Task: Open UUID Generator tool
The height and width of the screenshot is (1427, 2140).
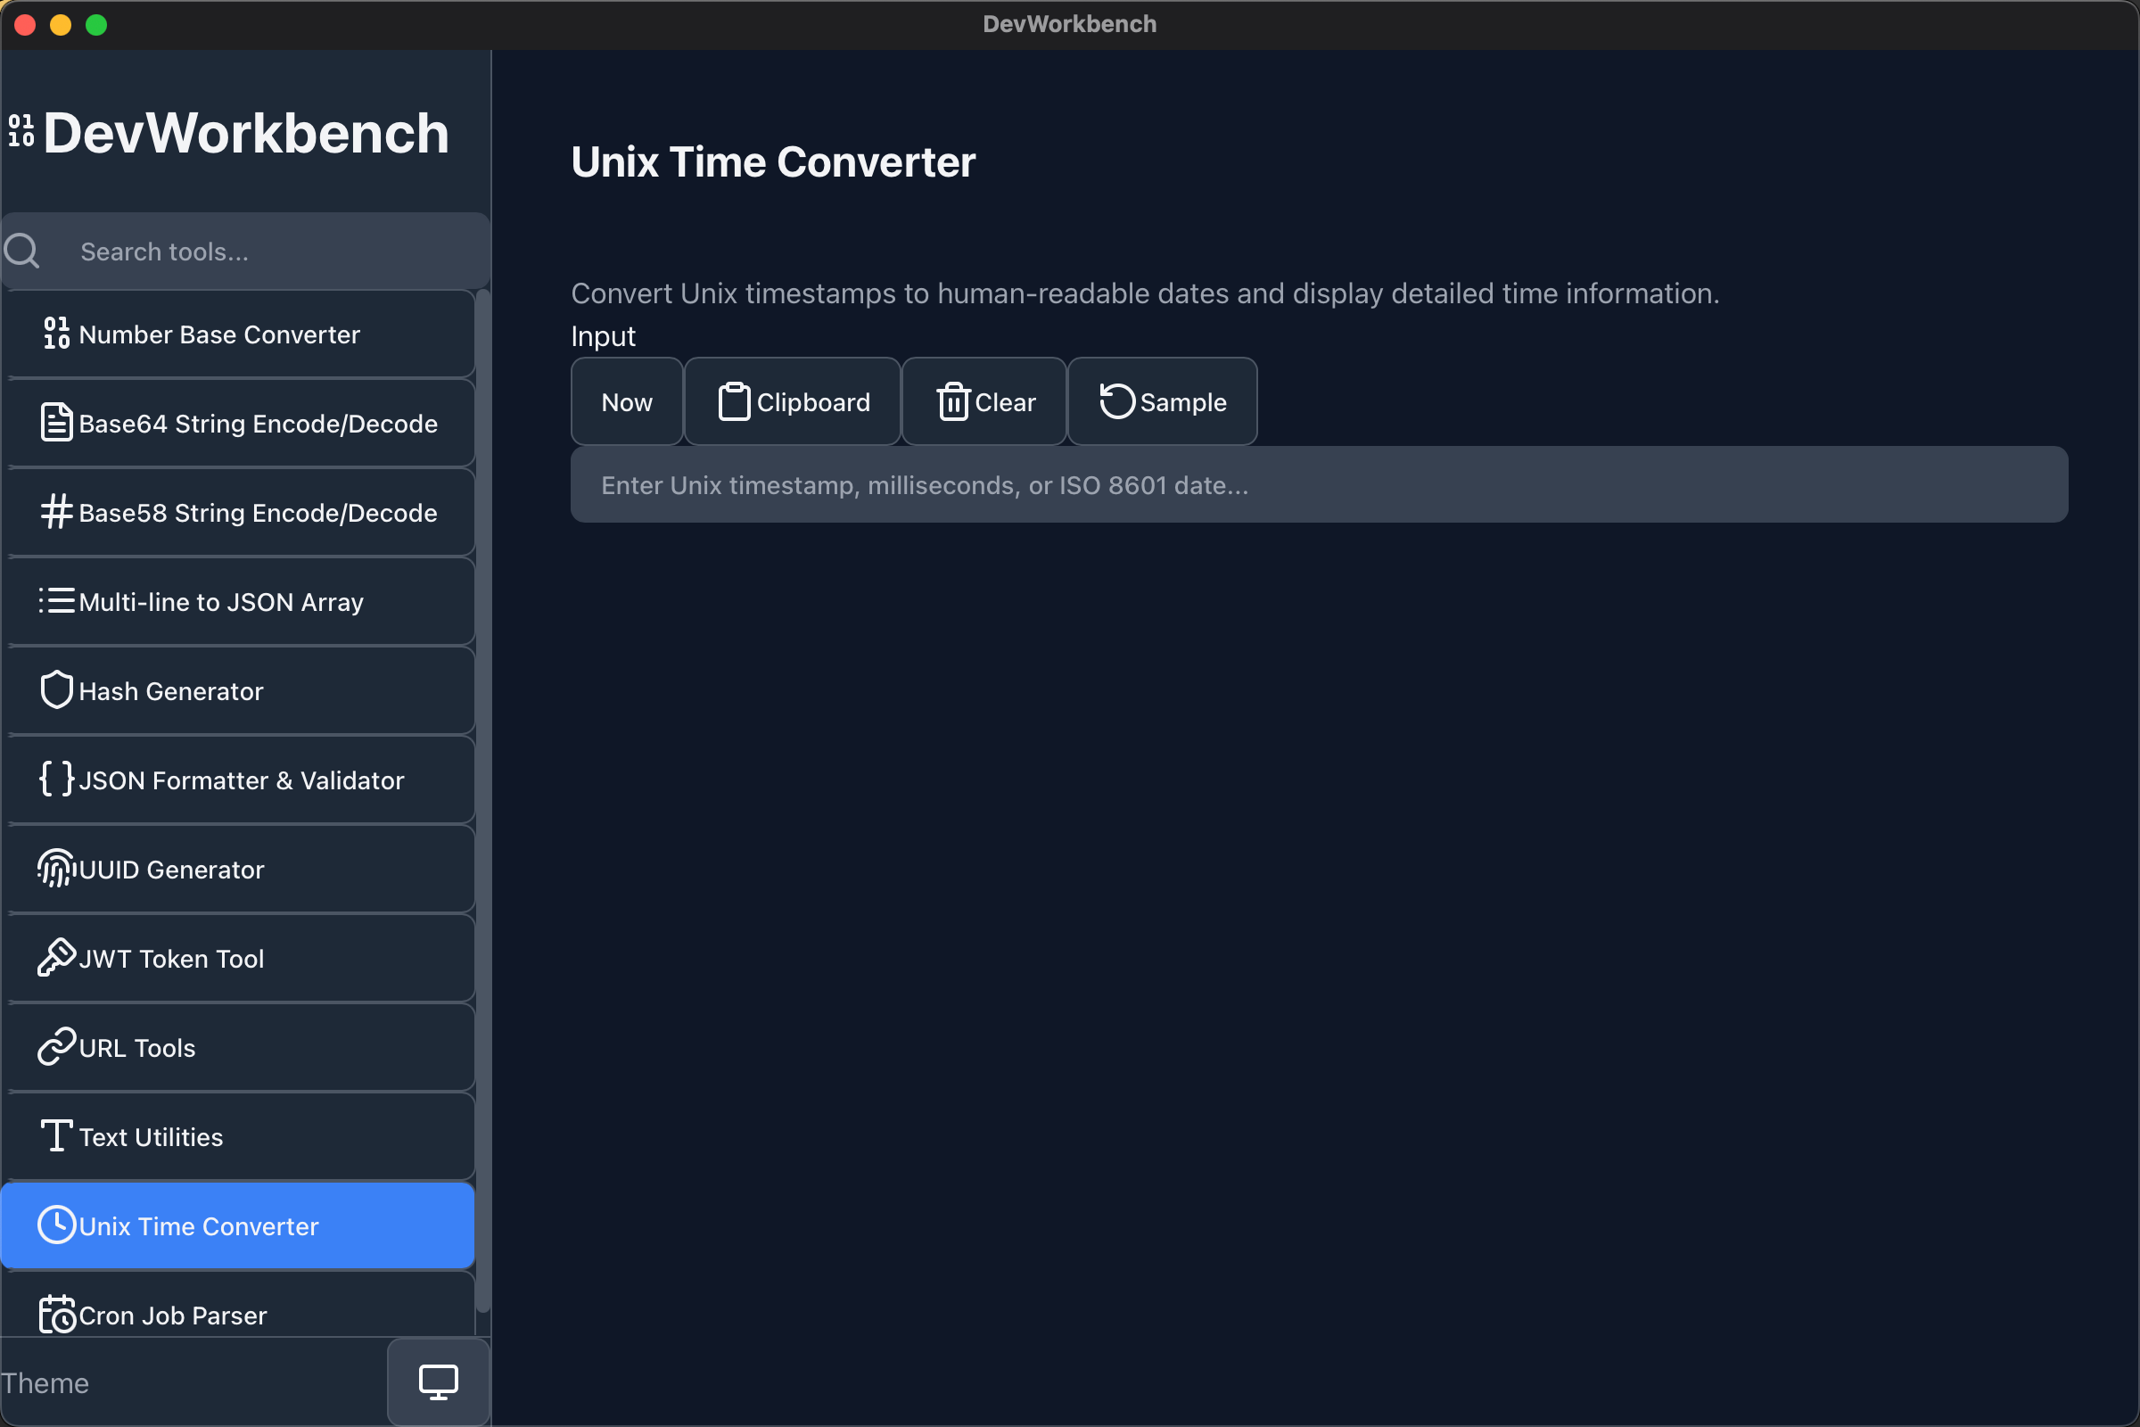Action: pyautogui.click(x=237, y=869)
